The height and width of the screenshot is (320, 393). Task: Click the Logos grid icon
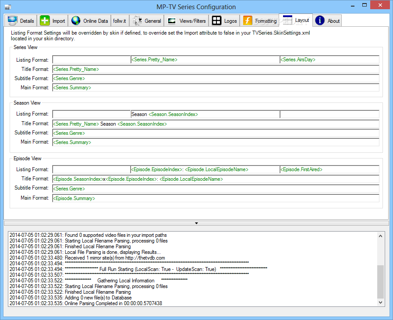[x=216, y=21]
